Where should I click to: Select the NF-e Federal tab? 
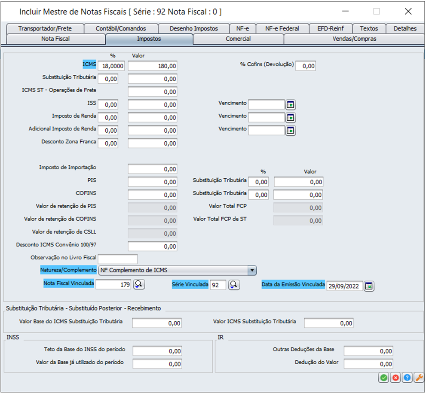282,28
